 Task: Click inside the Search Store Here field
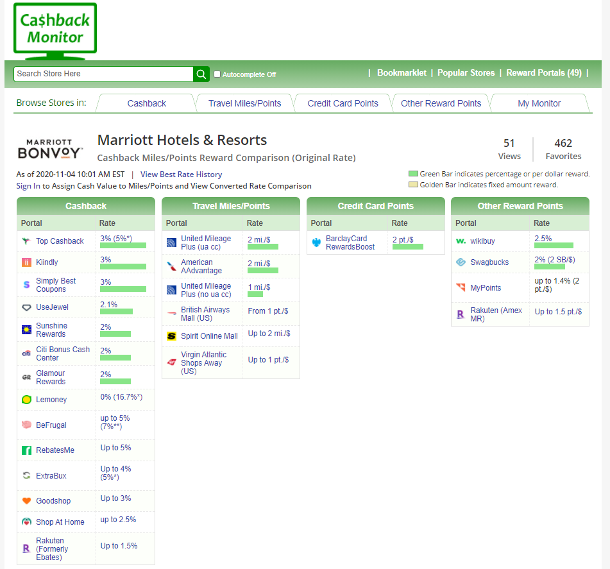click(x=103, y=74)
